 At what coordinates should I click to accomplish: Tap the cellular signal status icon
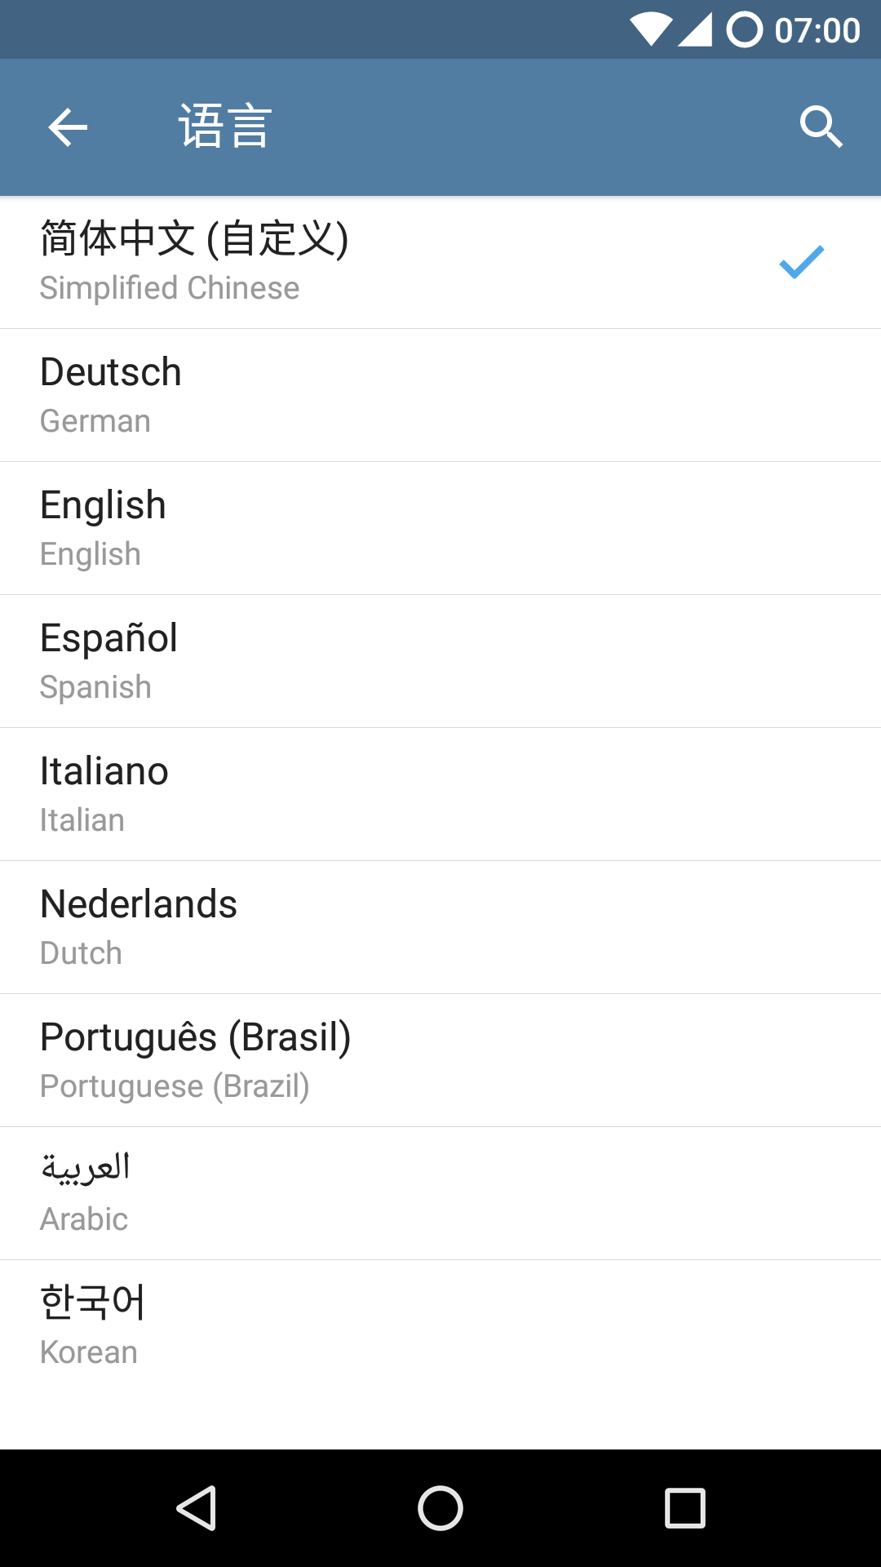click(x=694, y=29)
